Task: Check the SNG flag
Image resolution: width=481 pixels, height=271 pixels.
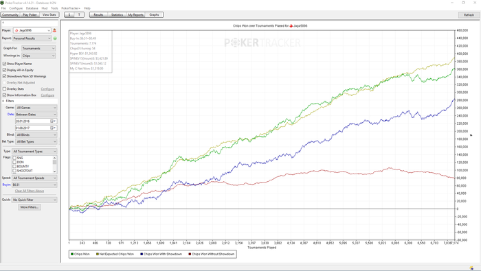Action: tap(14, 158)
